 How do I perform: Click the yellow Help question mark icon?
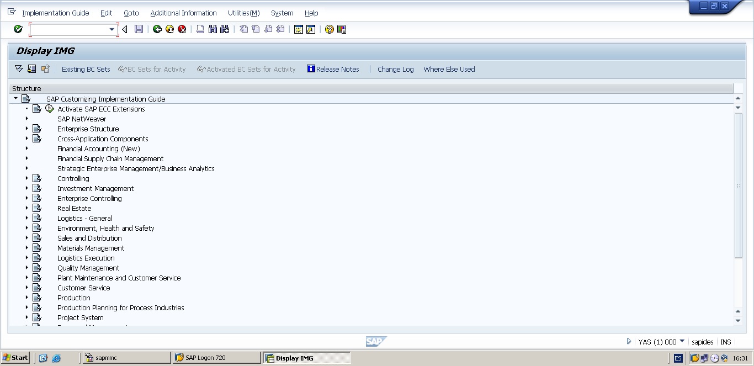coord(330,29)
